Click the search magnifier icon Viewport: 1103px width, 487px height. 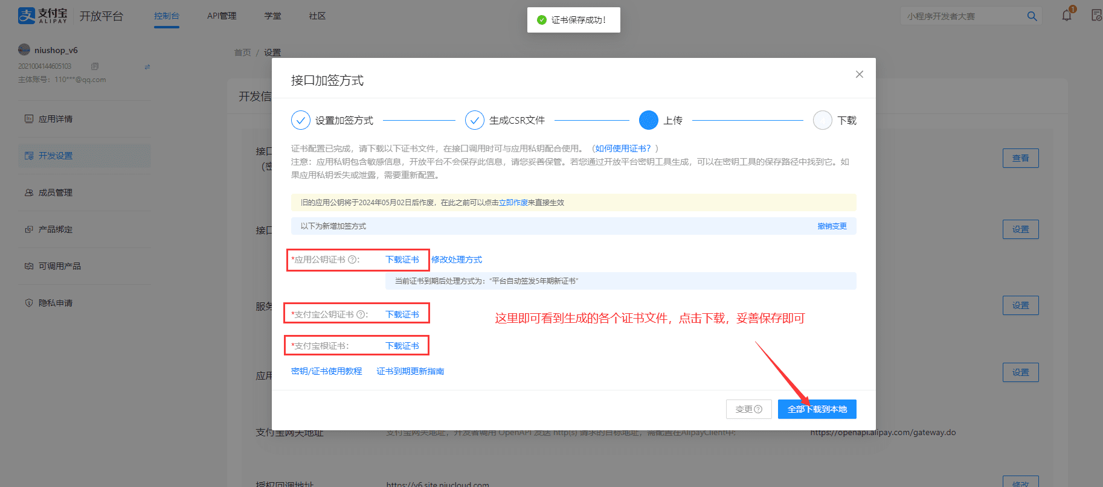[1032, 16]
